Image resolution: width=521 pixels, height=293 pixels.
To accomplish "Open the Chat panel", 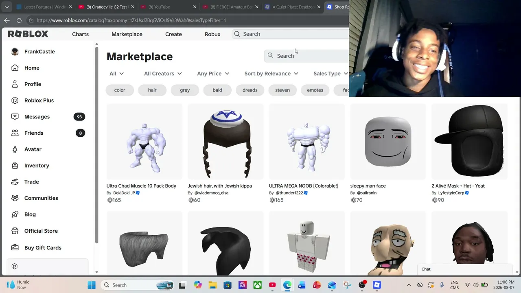I will tap(465, 269).
